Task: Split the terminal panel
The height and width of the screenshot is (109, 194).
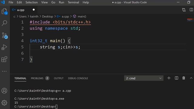Action: pyautogui.click(x=176, y=78)
